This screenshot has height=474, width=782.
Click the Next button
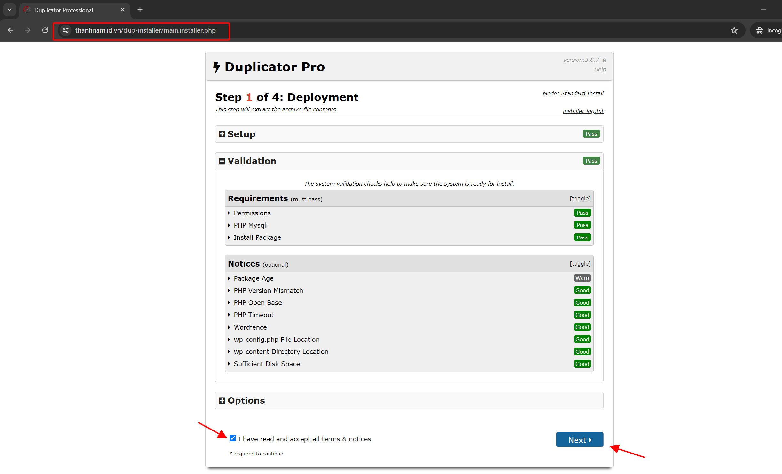pyautogui.click(x=580, y=440)
